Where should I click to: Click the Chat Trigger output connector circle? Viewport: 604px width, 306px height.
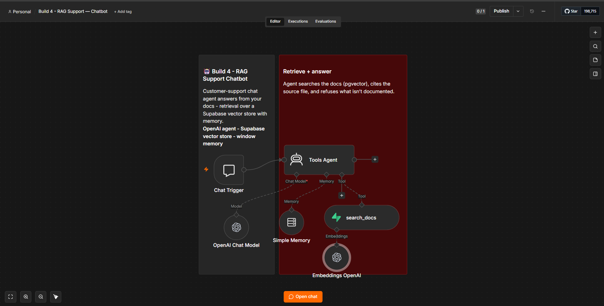click(x=244, y=170)
